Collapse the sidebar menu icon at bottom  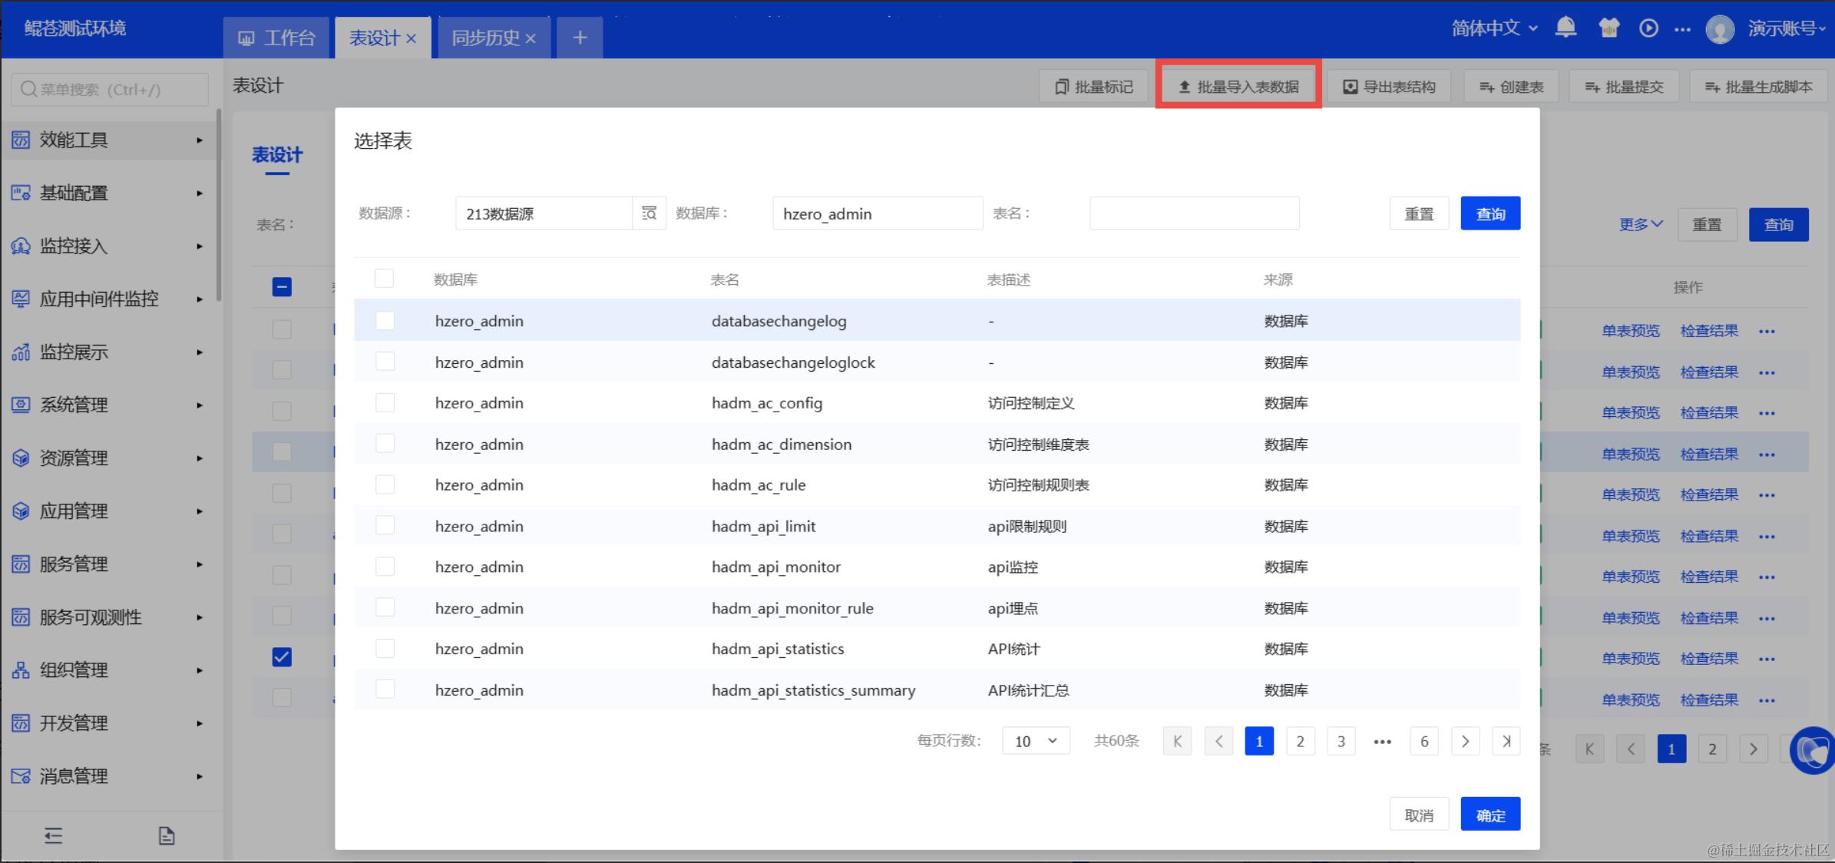point(53,835)
